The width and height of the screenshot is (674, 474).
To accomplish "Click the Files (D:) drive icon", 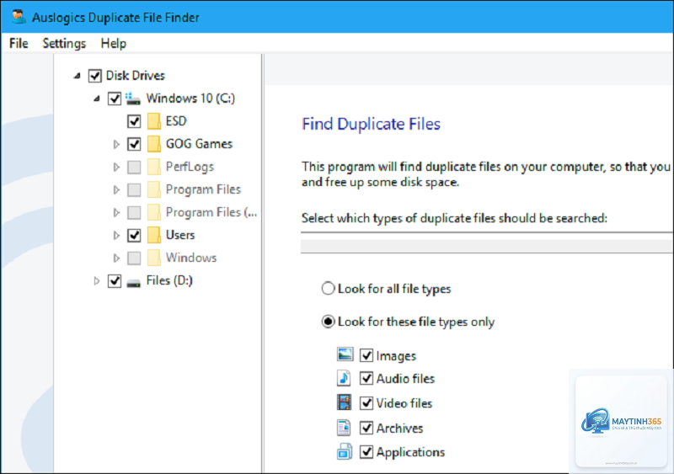I will coord(133,282).
